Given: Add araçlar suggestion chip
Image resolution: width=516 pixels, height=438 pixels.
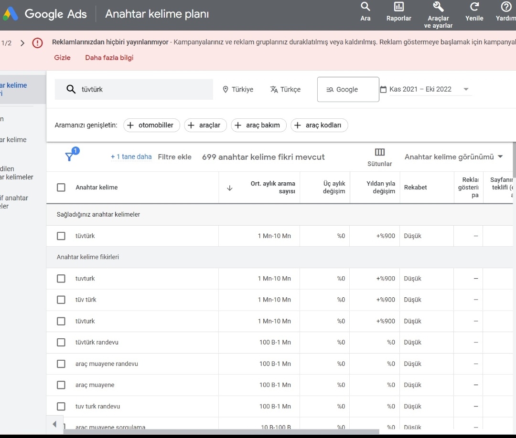Looking at the screenshot, I should [205, 125].
